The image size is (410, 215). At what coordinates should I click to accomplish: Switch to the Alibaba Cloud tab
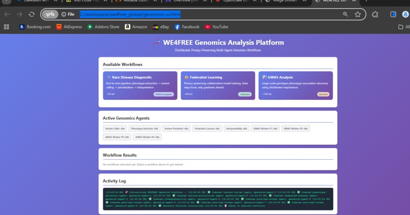click(136, 2)
